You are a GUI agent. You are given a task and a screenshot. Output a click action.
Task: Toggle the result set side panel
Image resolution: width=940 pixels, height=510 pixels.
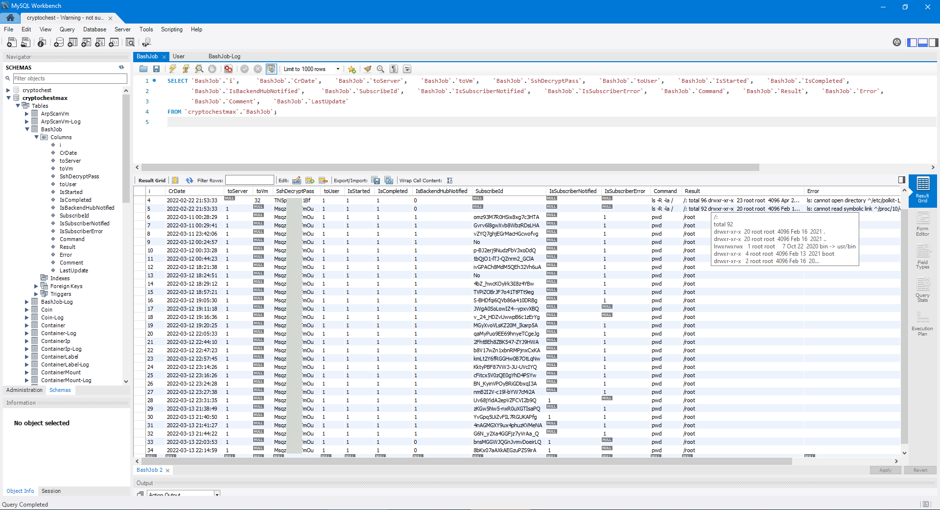[902, 180]
